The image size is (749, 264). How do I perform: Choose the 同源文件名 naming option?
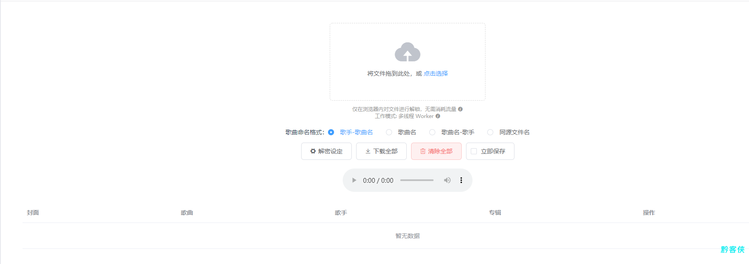click(508, 132)
